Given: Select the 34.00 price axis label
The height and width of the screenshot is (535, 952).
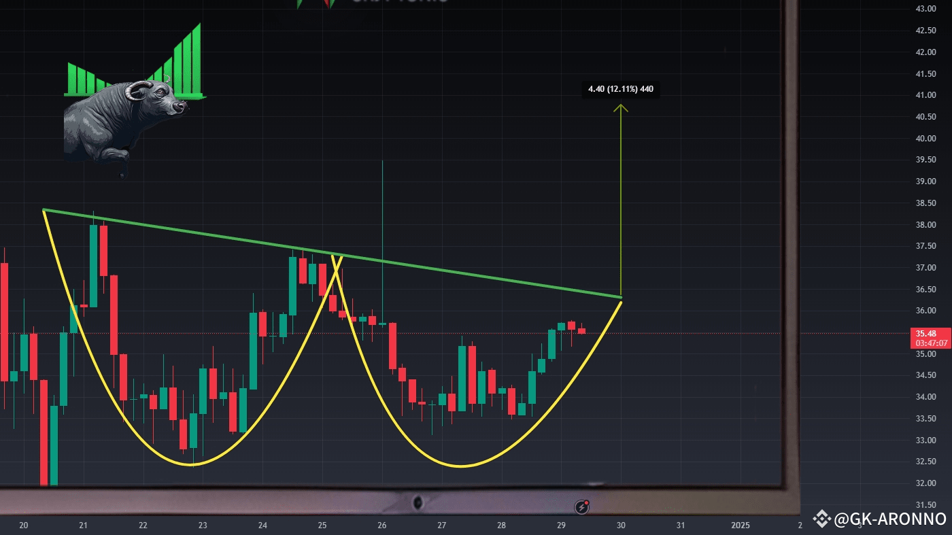Looking at the screenshot, I should 925,397.
